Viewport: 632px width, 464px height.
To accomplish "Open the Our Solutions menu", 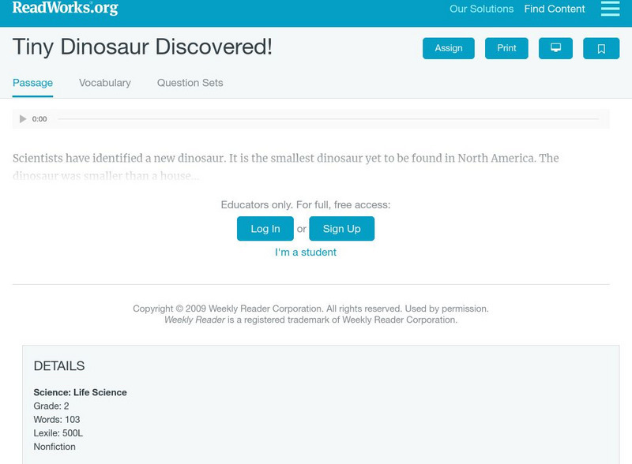I will click(x=481, y=9).
